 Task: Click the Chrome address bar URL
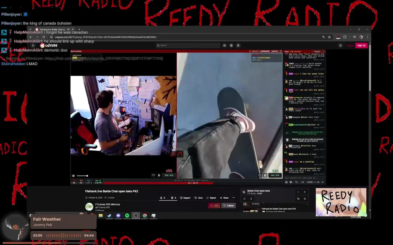point(105,37)
